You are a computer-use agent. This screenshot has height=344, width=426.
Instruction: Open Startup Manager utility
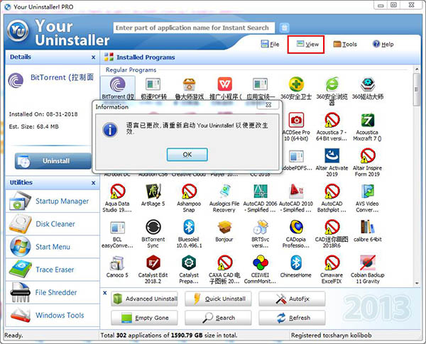[53, 201]
